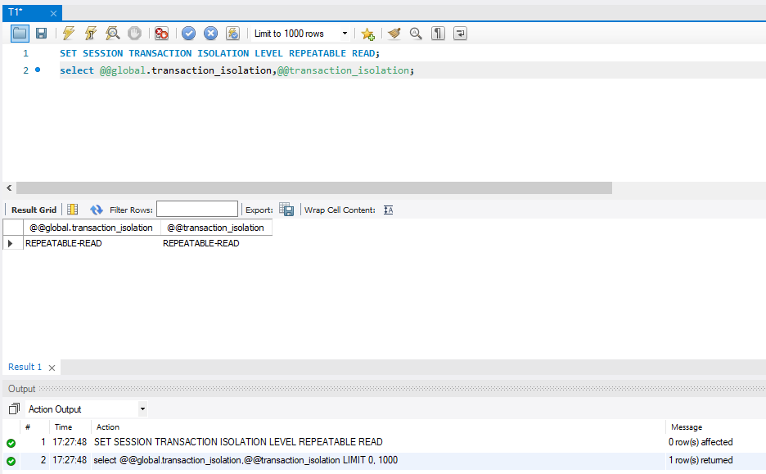This screenshot has width=766, height=474.
Task: Click @@transaction_isolation column header
Action: (x=216, y=228)
